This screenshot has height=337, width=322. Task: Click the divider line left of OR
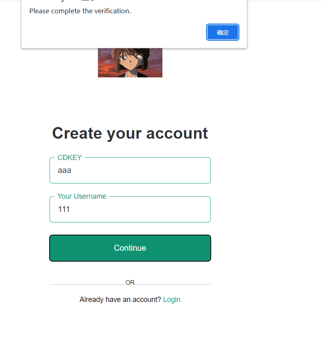pos(87,284)
